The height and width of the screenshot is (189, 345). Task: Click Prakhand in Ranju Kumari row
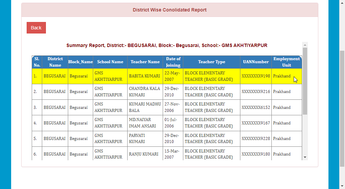point(282,154)
